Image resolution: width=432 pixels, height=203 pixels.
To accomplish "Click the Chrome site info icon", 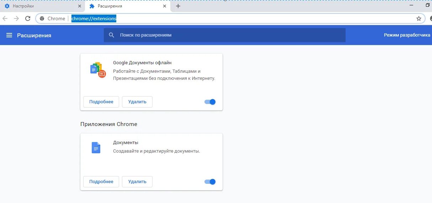I will coord(42,18).
